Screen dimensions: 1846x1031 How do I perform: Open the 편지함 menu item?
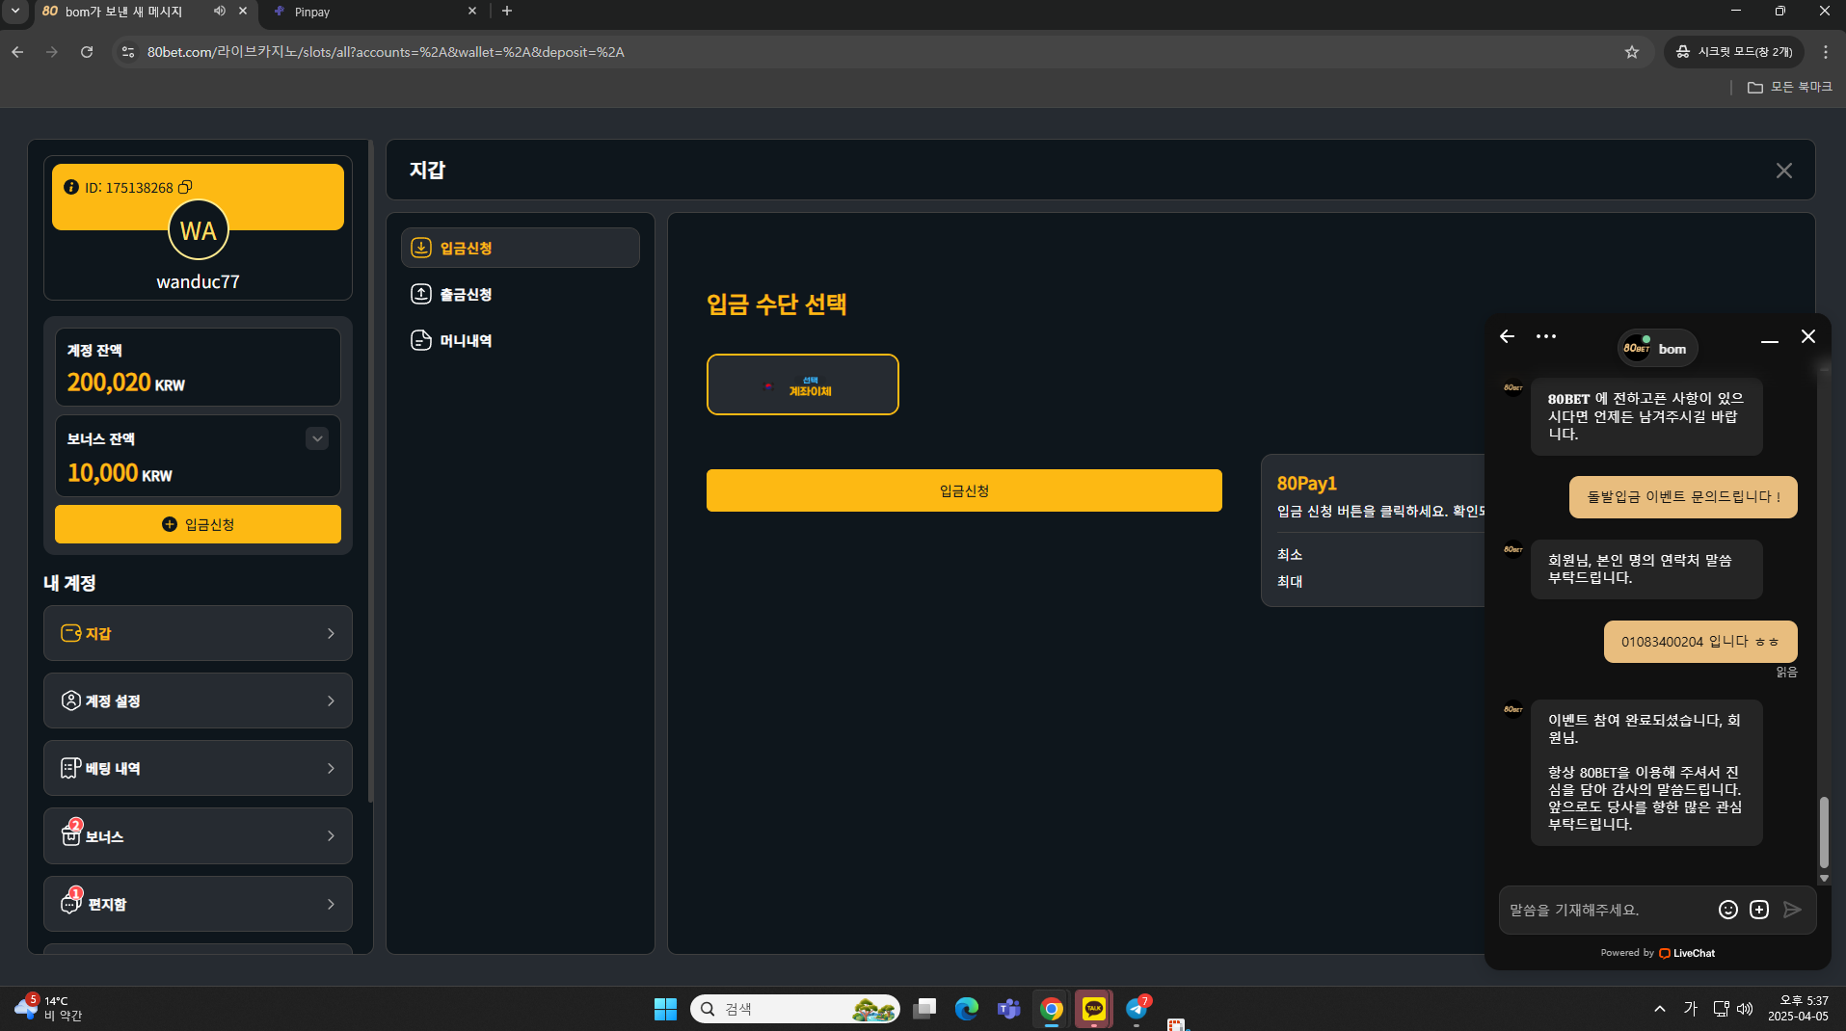click(198, 904)
